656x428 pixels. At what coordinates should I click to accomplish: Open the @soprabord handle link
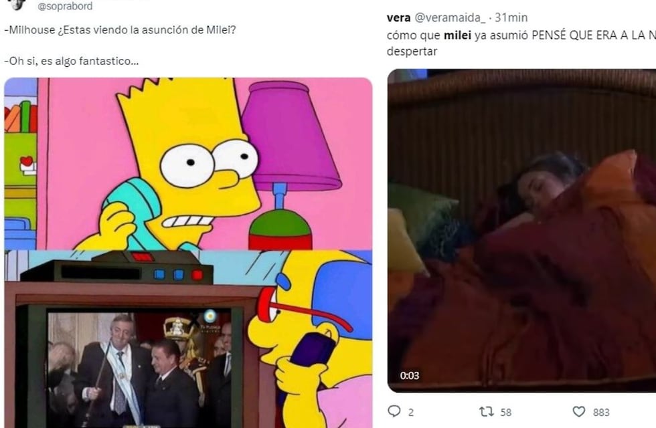66,6
